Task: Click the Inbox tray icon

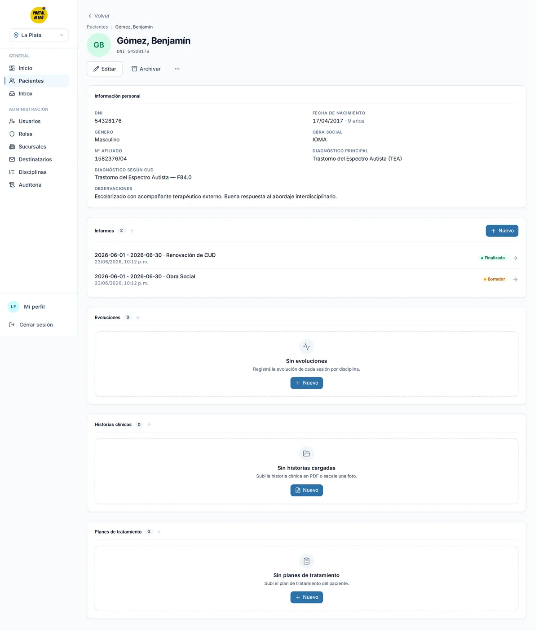Action: [12, 93]
